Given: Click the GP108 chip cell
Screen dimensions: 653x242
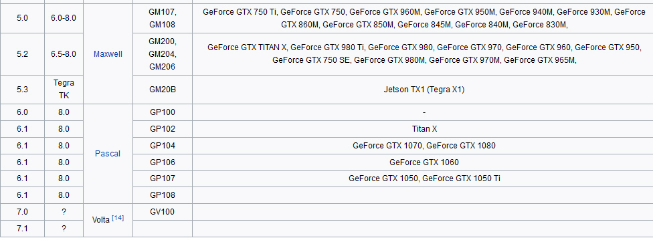Looking at the screenshot, I should pos(163,195).
